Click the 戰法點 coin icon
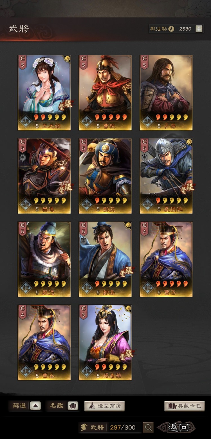The width and height of the screenshot is (211, 439). click(171, 29)
